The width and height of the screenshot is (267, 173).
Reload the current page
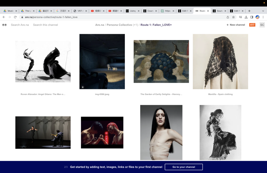(15, 17)
